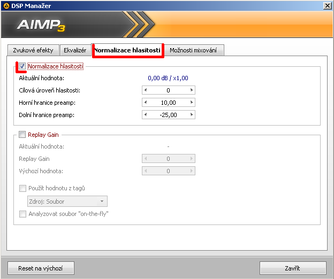Click the Výchozí hodnota value field 0
This screenshot has height=279, width=334.
click(x=168, y=171)
